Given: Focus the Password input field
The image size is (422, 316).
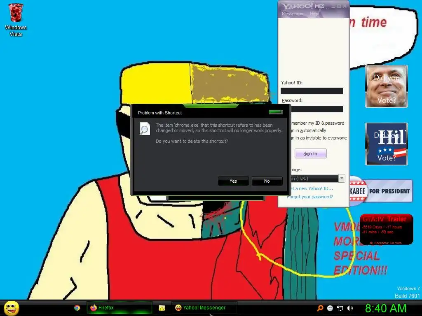Looking at the screenshot, I should (317, 109).
